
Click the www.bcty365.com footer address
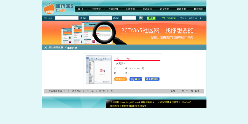coord(130,102)
